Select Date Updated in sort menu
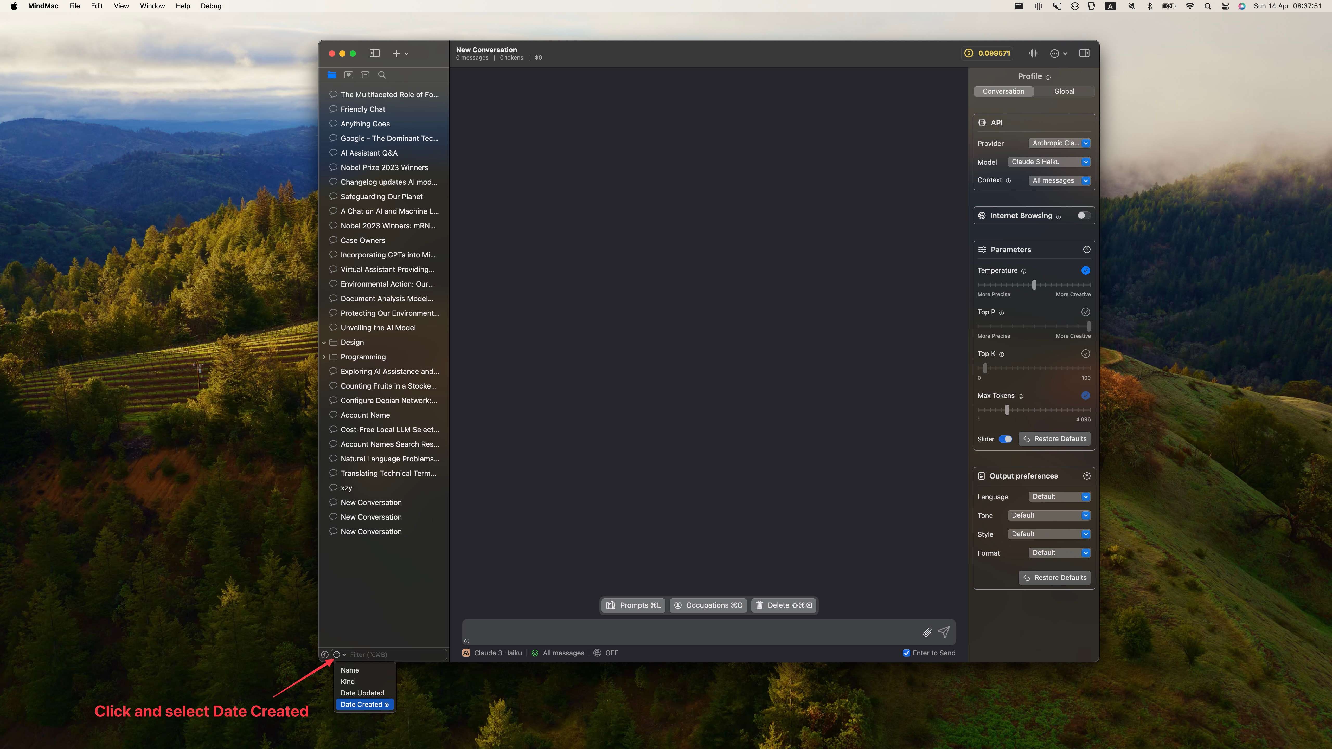The width and height of the screenshot is (1332, 749). [x=364, y=693]
